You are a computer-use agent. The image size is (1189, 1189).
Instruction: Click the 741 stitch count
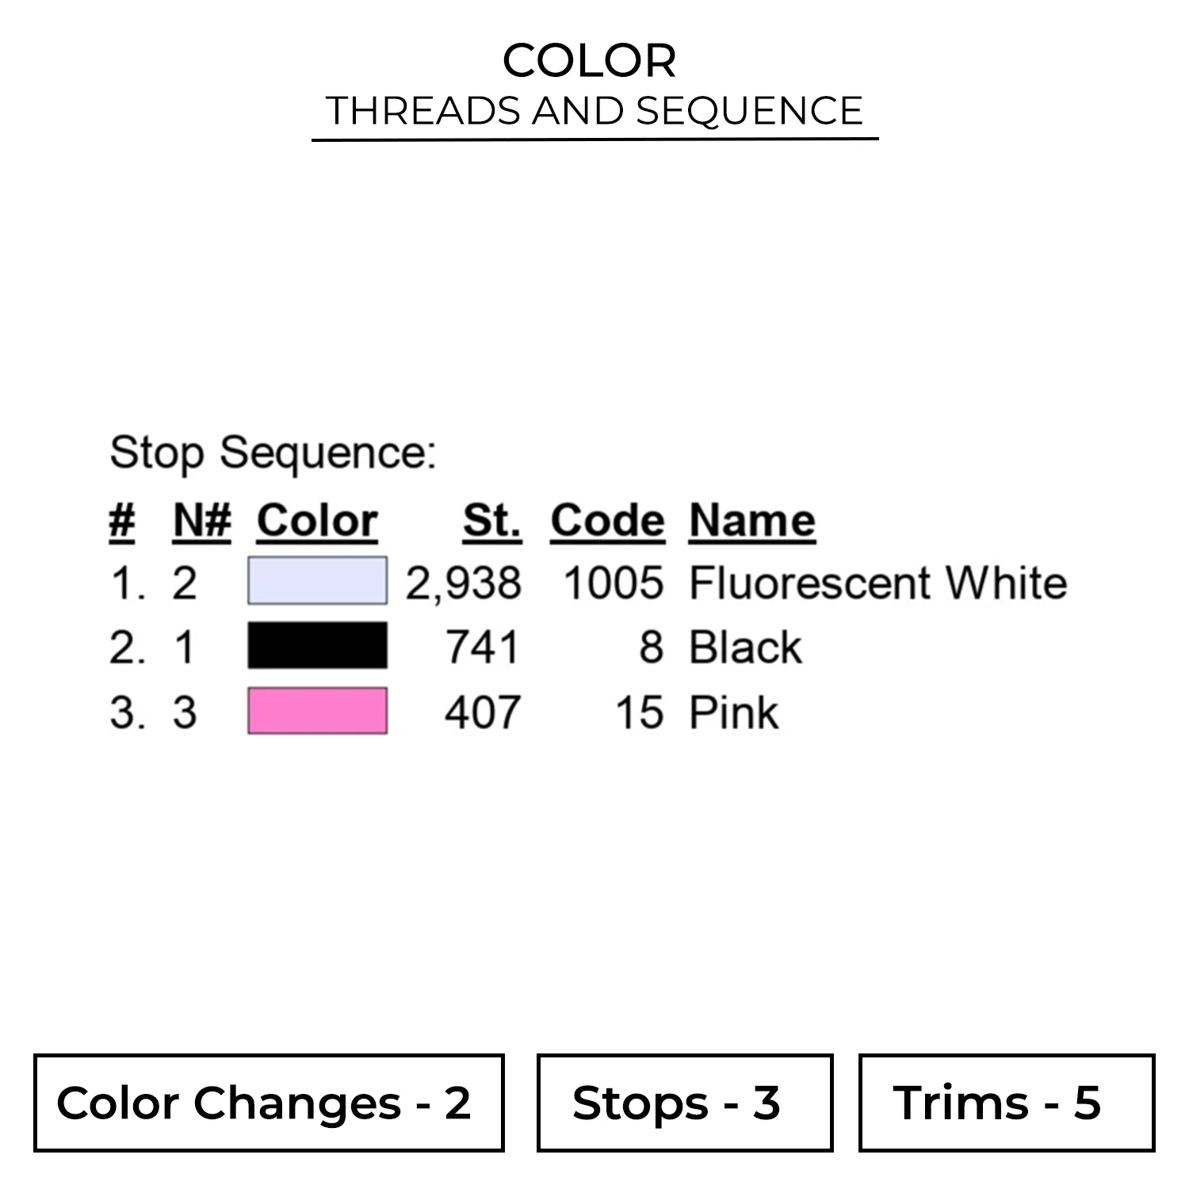(x=482, y=648)
